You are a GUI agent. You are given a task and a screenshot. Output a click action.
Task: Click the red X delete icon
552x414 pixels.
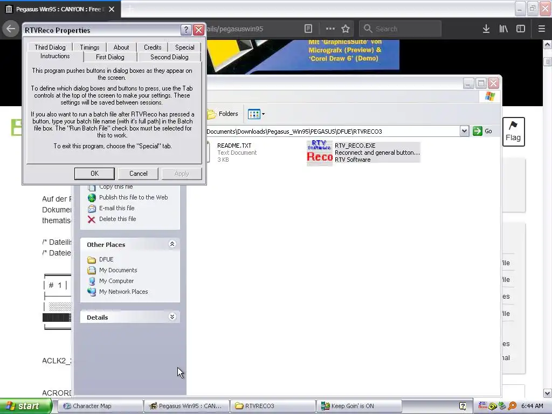point(92,219)
